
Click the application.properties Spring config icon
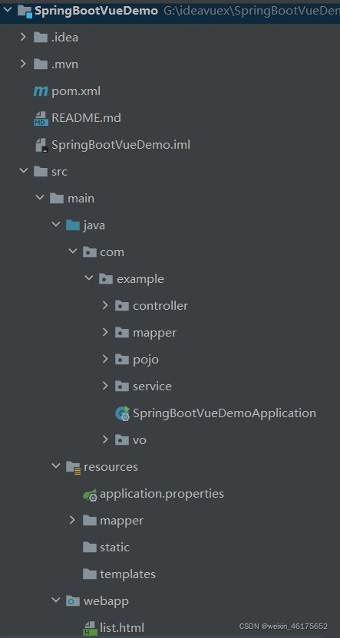[x=90, y=494]
